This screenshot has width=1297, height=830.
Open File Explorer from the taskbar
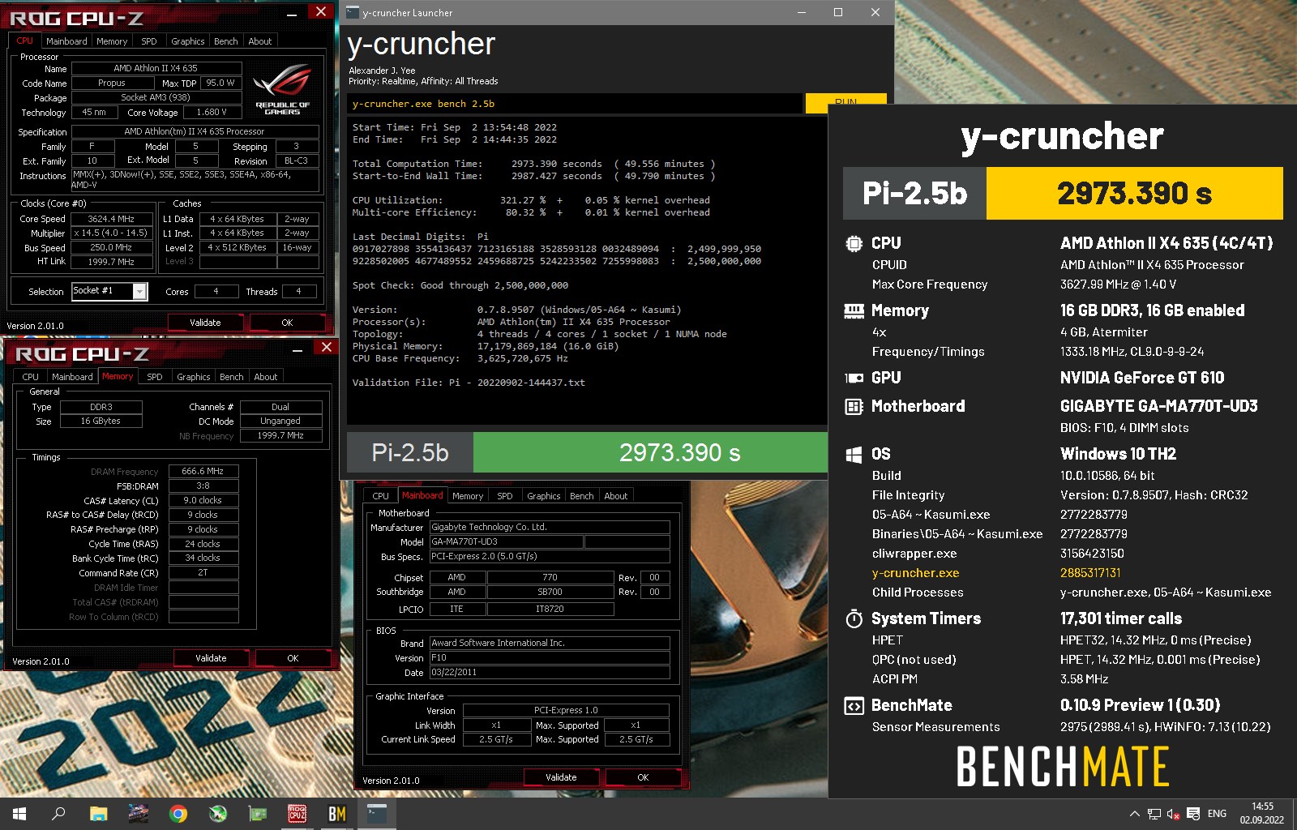(98, 814)
